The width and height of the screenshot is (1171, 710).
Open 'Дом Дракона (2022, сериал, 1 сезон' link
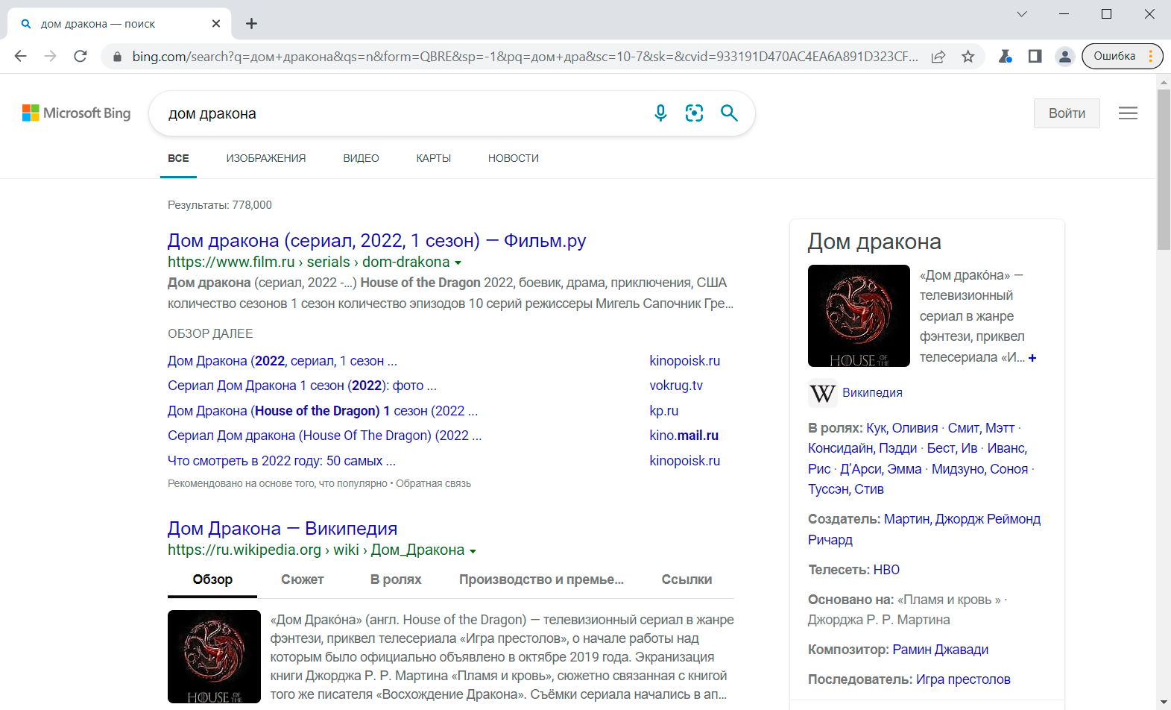pyautogui.click(x=282, y=361)
